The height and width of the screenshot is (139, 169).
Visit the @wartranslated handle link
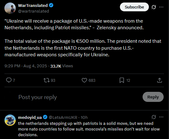coord(34,11)
